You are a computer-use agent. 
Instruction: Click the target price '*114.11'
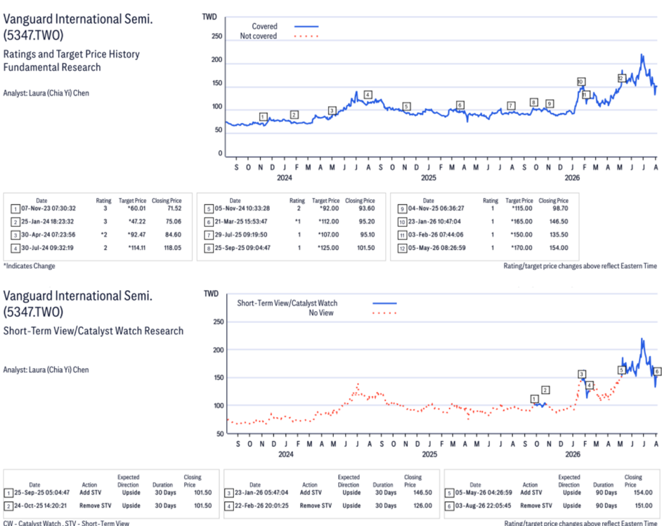click(x=137, y=248)
